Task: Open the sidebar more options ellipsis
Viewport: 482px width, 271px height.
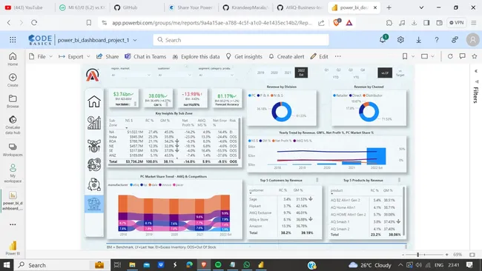Action: 13,224
